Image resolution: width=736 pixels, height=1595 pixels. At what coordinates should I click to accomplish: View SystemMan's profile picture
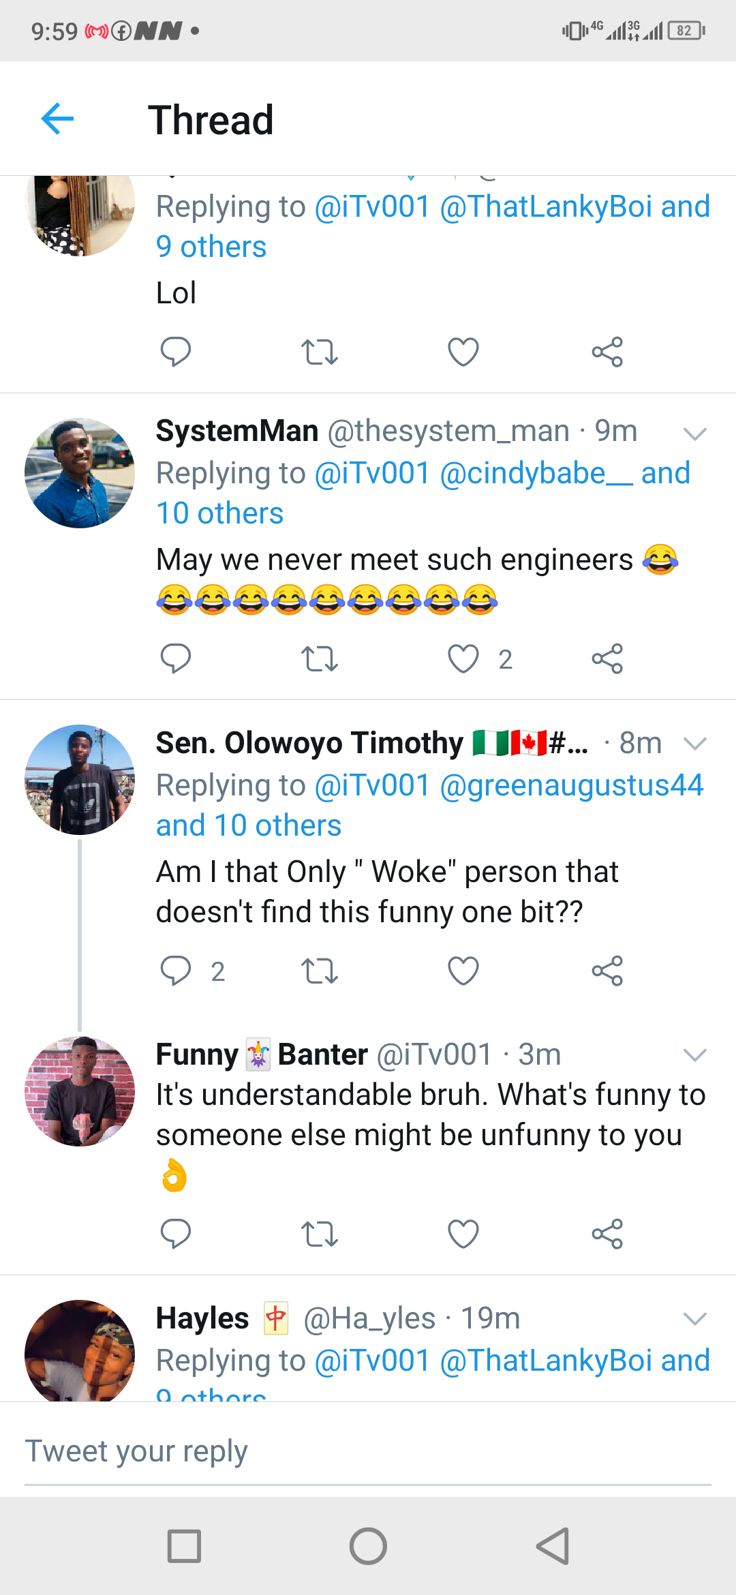tap(80, 473)
